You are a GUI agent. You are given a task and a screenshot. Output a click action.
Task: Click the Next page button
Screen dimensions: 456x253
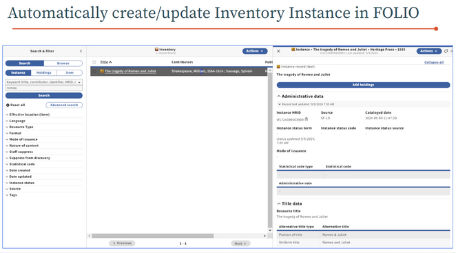(x=240, y=243)
